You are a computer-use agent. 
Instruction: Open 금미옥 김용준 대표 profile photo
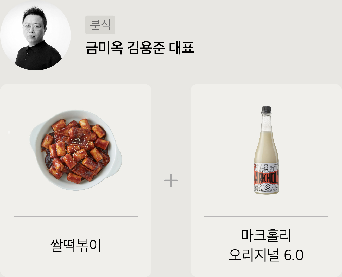click(35, 35)
